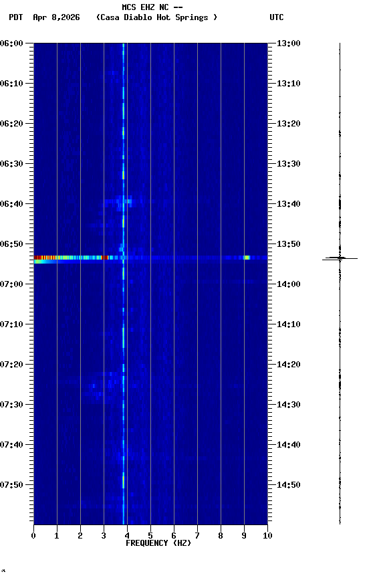Click the date 'Apr 8,2026'
The width and height of the screenshot is (369, 578).
56,17
